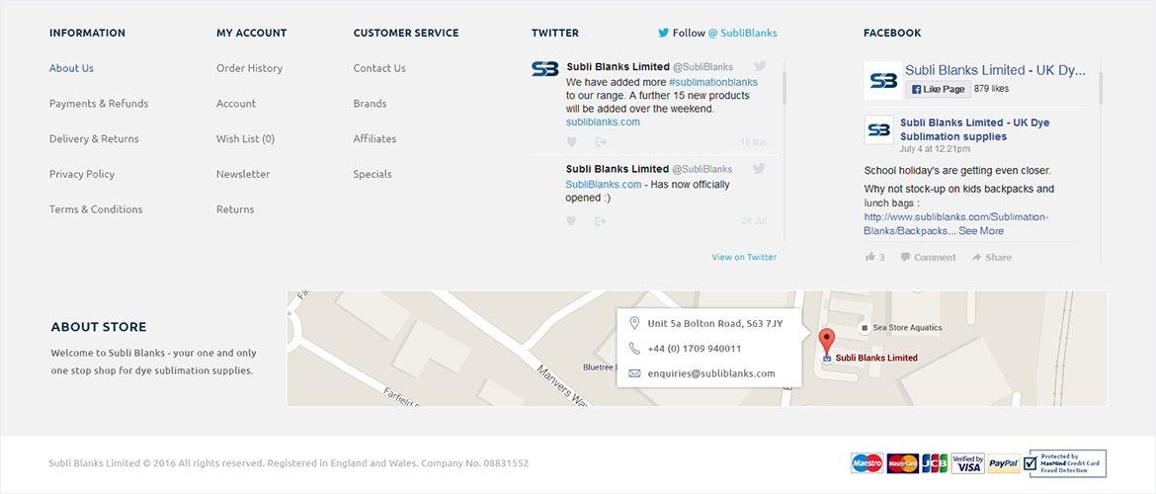Click the Sea Store Aquatics map marker
The width and height of the screenshot is (1156, 494).
click(x=865, y=327)
